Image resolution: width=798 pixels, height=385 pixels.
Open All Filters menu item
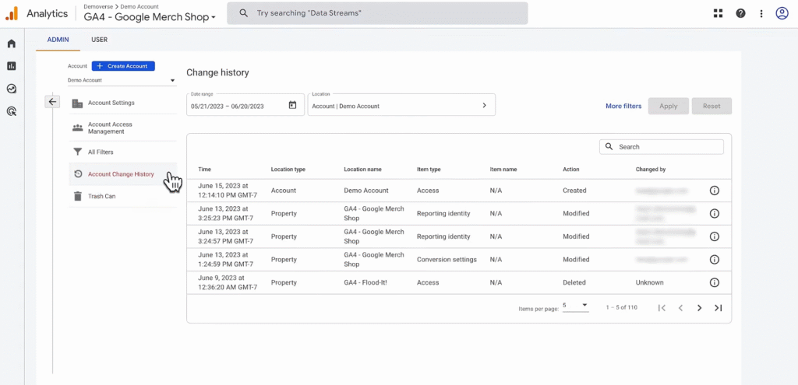(122, 152)
